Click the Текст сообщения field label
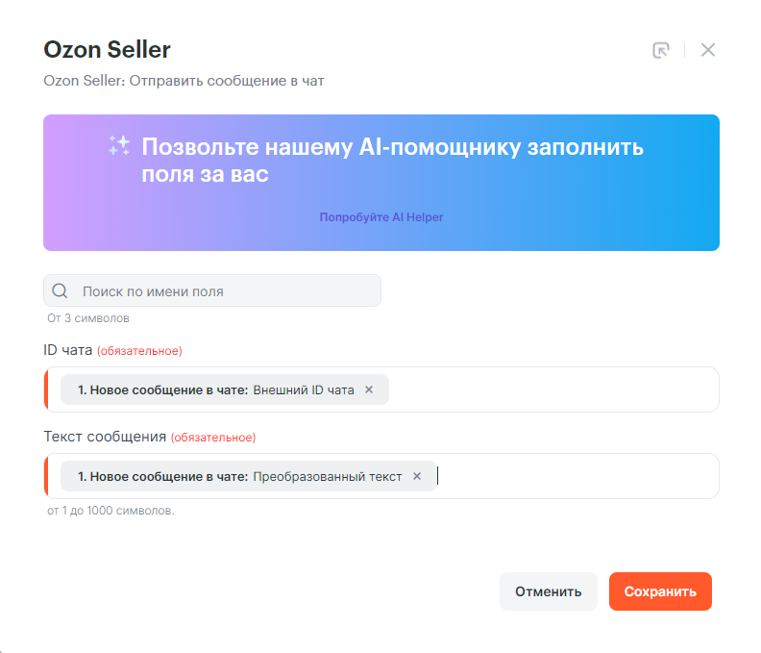Viewport: 761px width, 653px height. [x=106, y=437]
